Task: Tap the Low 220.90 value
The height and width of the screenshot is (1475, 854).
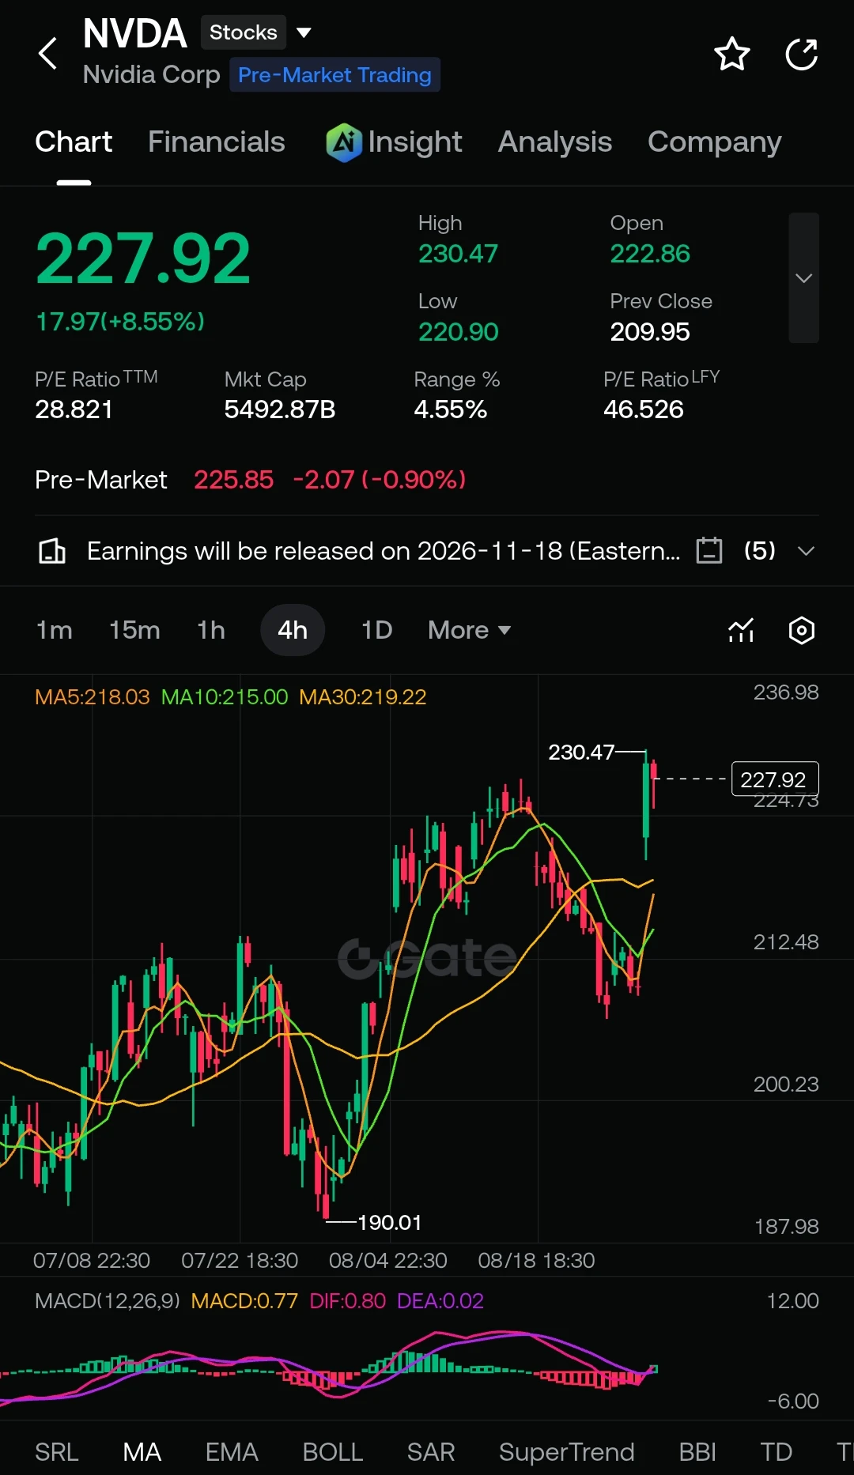Action: (x=458, y=332)
